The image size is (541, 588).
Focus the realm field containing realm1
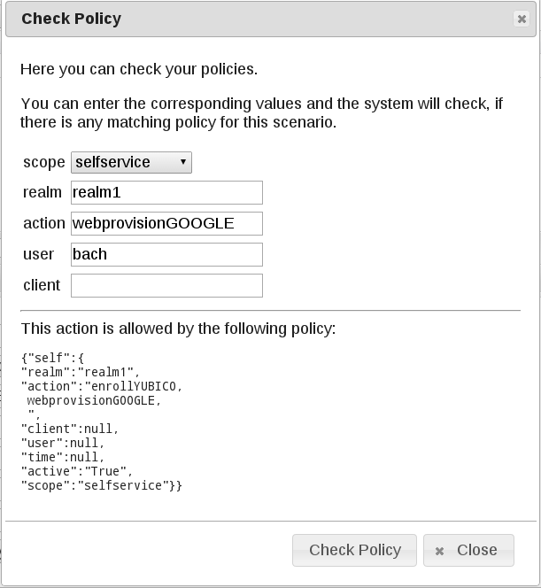(x=166, y=192)
